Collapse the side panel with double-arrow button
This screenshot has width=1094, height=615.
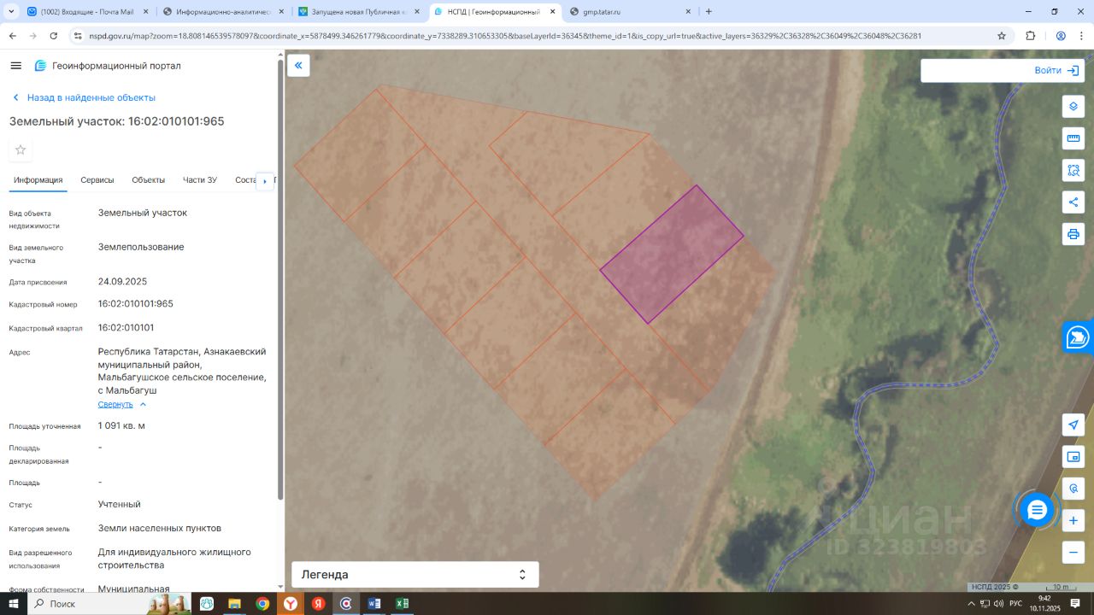pyautogui.click(x=298, y=66)
